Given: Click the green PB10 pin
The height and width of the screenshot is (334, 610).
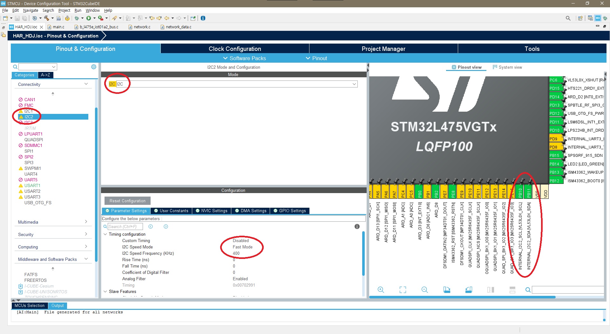Looking at the screenshot, I should coord(520,192).
